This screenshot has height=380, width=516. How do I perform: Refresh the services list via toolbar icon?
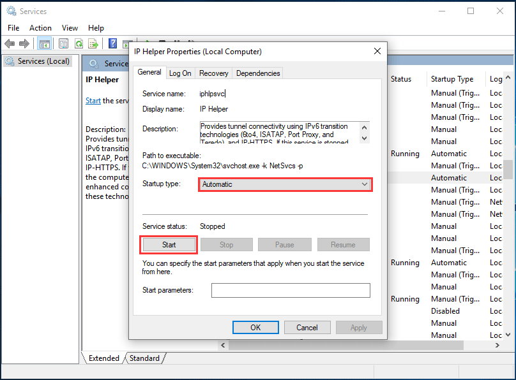[x=78, y=43]
